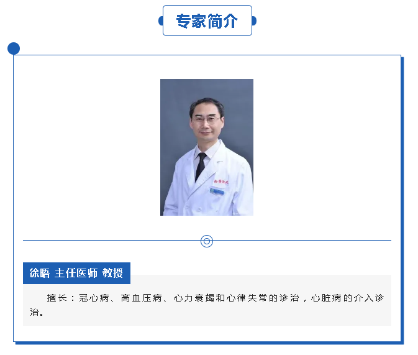The height and width of the screenshot is (355, 418).
Task: Click the word 心律失常 in description
Action: click(247, 298)
